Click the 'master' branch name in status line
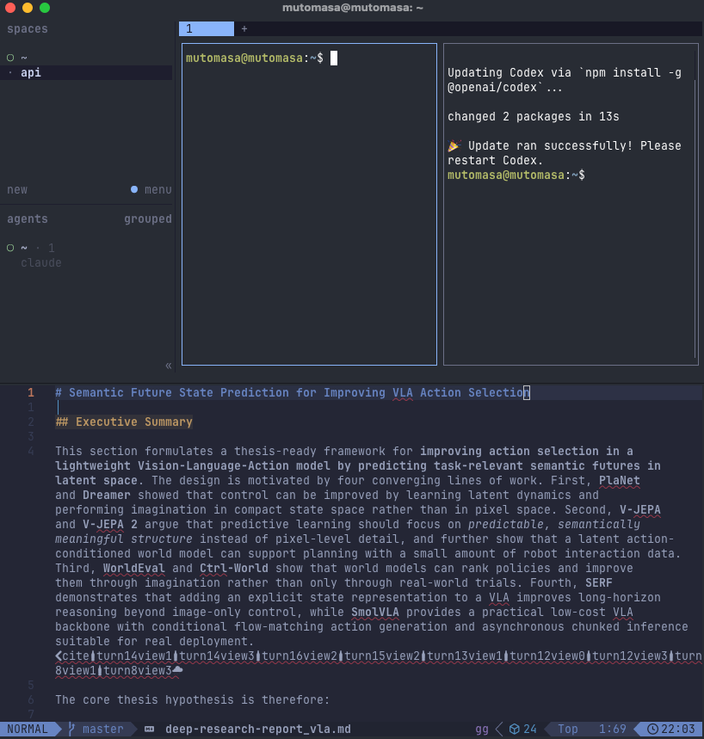Image resolution: width=704 pixels, height=739 pixels. (x=102, y=729)
